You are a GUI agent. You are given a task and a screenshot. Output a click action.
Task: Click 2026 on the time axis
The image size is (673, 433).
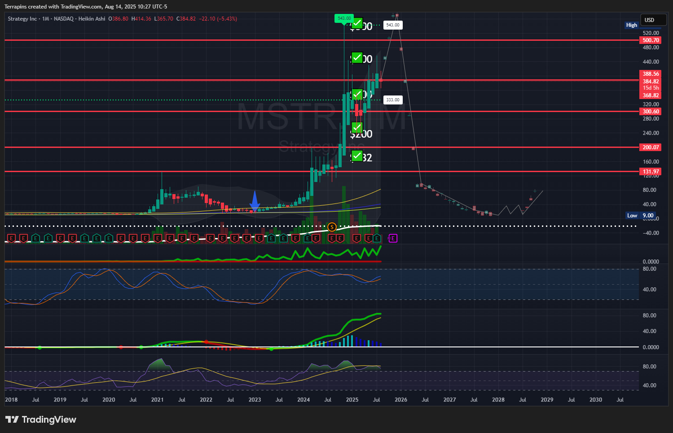pyautogui.click(x=401, y=400)
